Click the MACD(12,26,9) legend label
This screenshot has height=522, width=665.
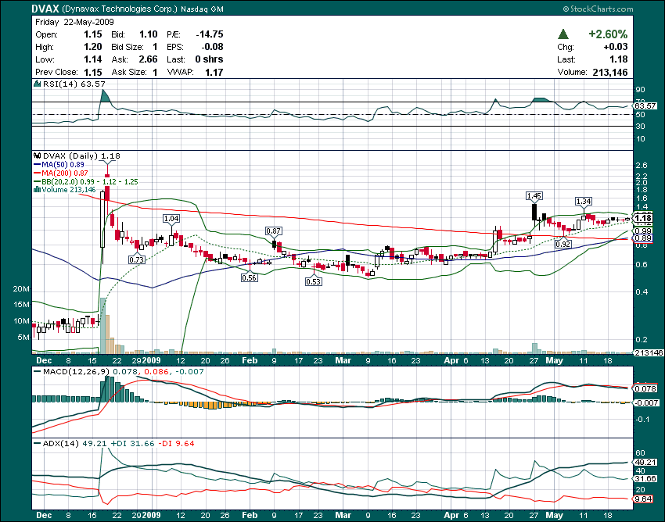76,372
